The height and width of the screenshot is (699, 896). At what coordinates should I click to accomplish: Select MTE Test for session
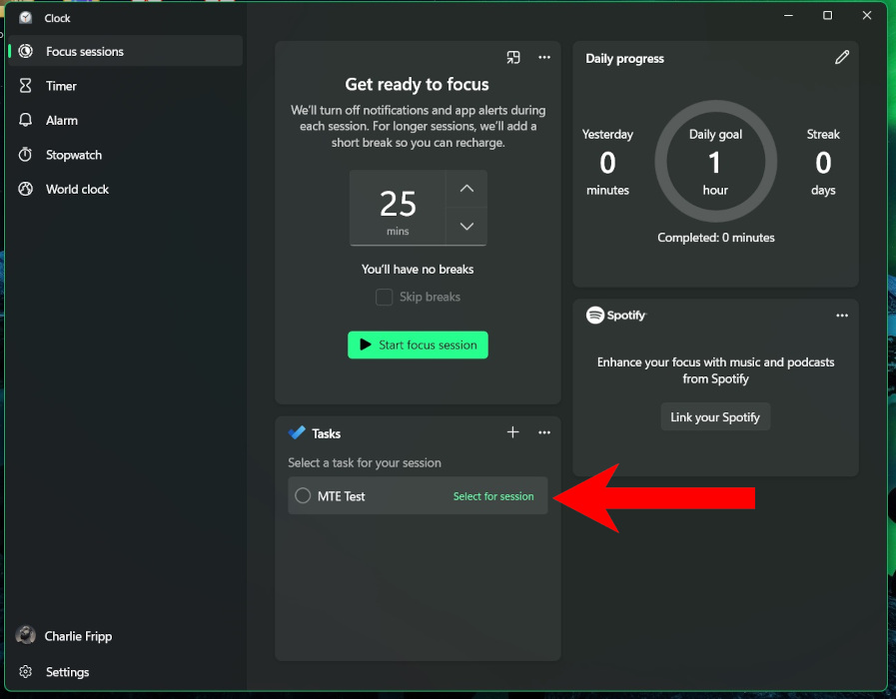[493, 495]
